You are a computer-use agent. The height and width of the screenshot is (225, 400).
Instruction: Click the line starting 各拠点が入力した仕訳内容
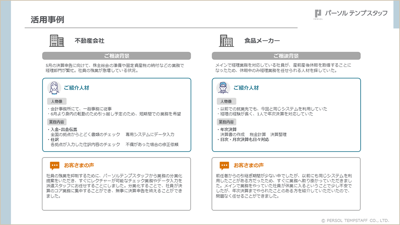114,144
